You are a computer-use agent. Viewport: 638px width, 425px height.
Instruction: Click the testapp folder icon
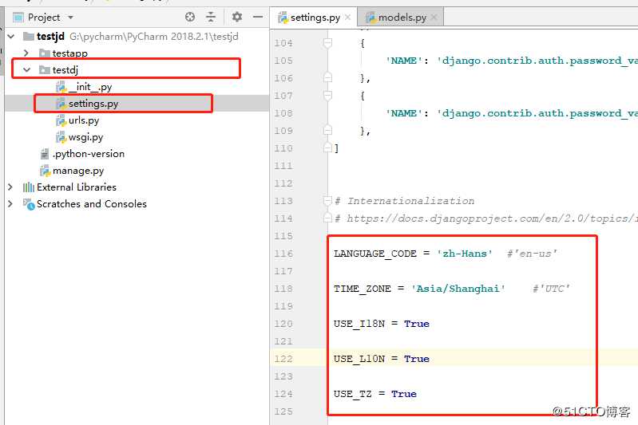[45, 53]
